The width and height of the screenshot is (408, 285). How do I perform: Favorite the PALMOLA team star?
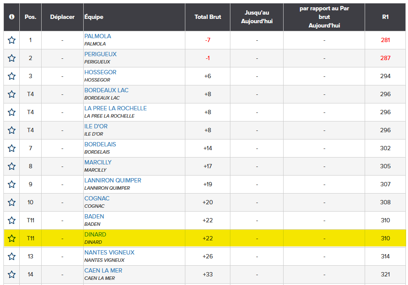(12, 40)
